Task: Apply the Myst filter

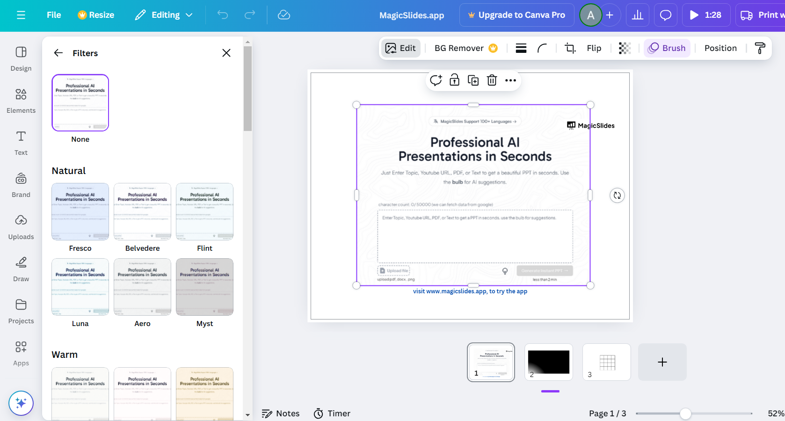Action: pos(205,287)
